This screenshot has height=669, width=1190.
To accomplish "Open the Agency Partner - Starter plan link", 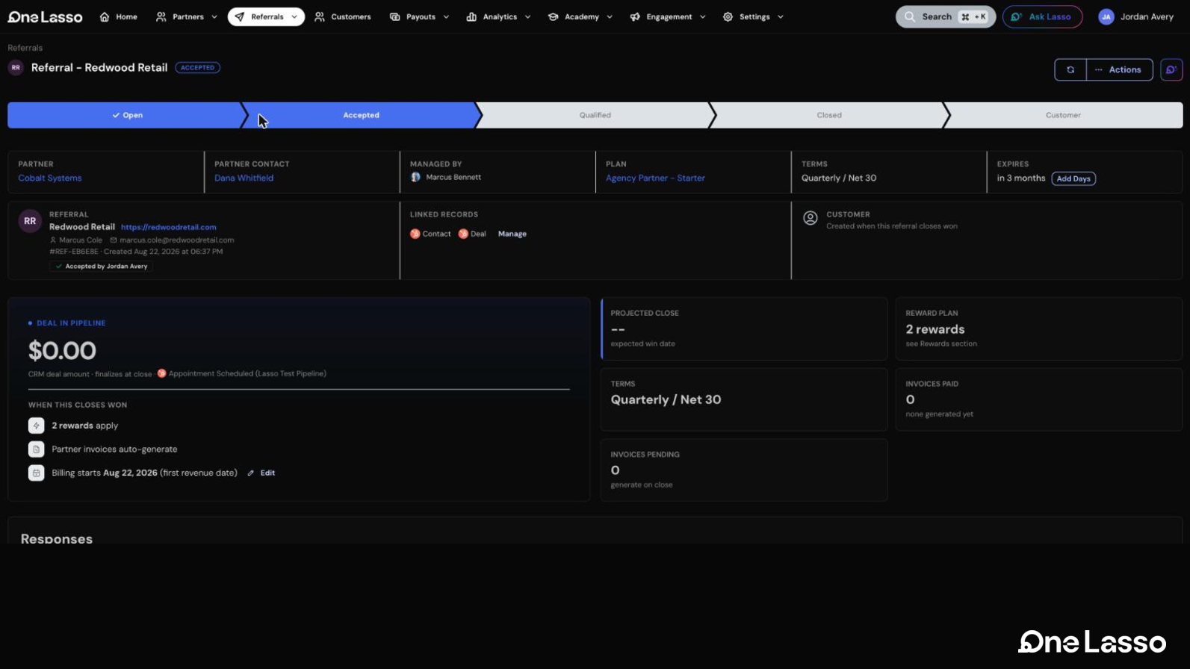I will pos(655,178).
